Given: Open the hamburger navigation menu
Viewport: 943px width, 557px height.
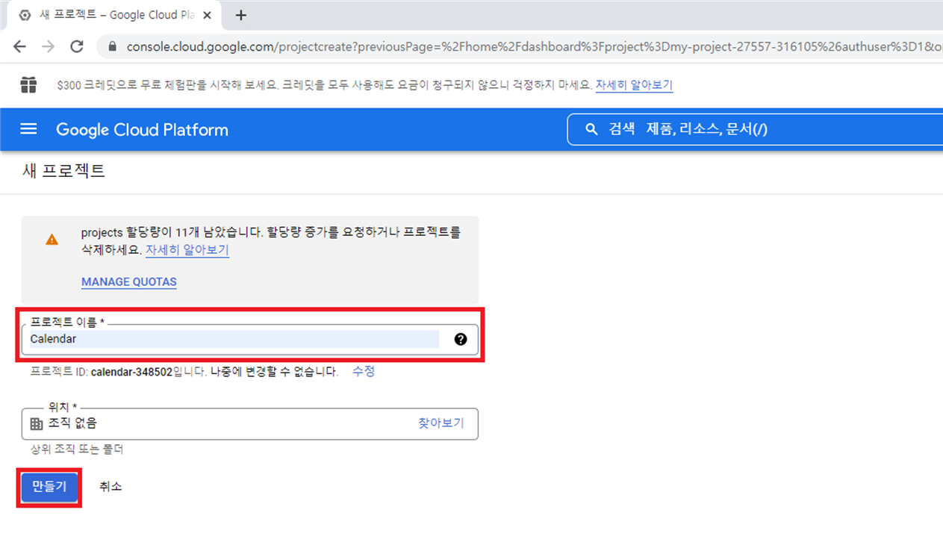Looking at the screenshot, I should click(x=28, y=129).
